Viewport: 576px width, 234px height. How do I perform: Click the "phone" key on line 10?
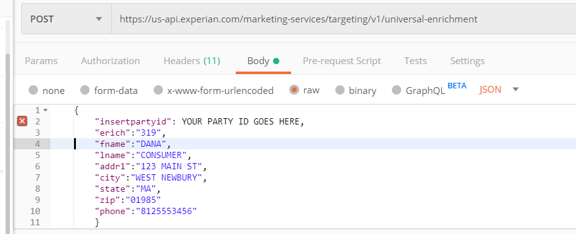pyautogui.click(x=113, y=211)
